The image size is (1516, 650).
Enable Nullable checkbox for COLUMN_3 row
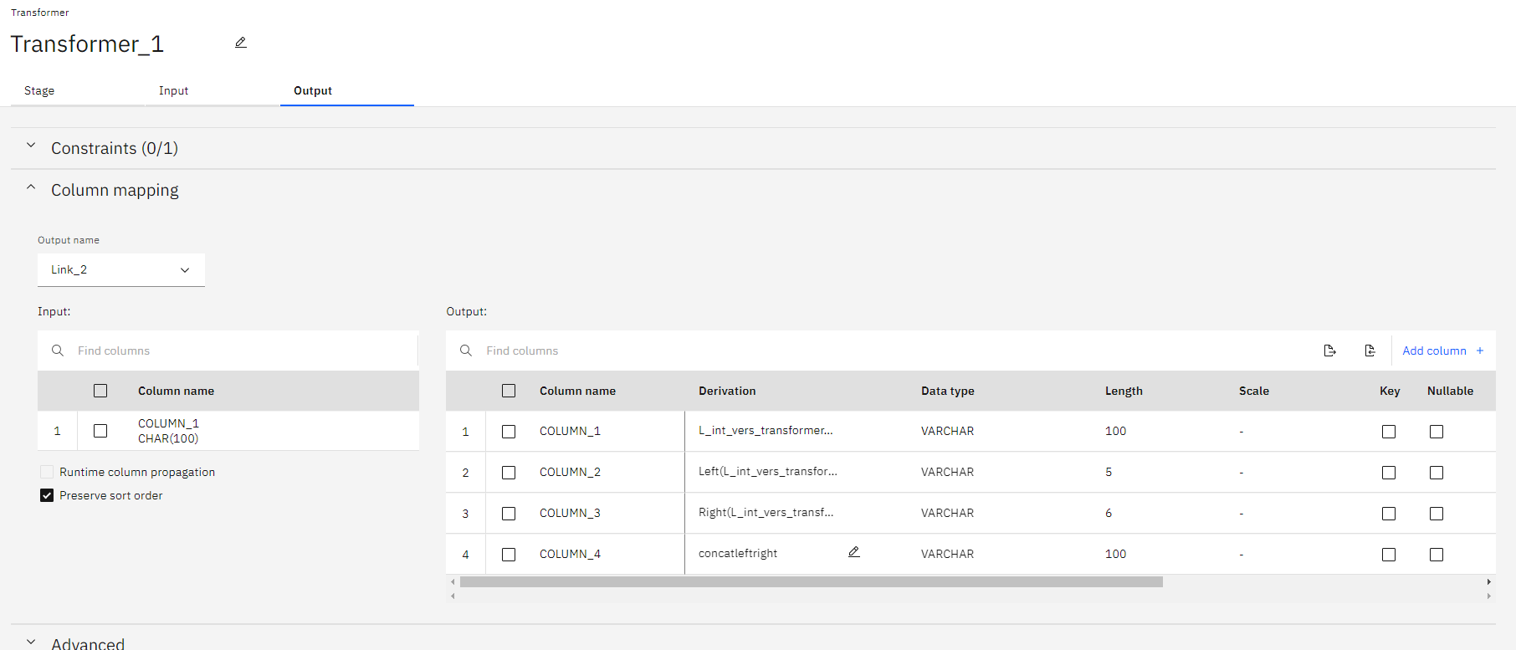coord(1437,514)
